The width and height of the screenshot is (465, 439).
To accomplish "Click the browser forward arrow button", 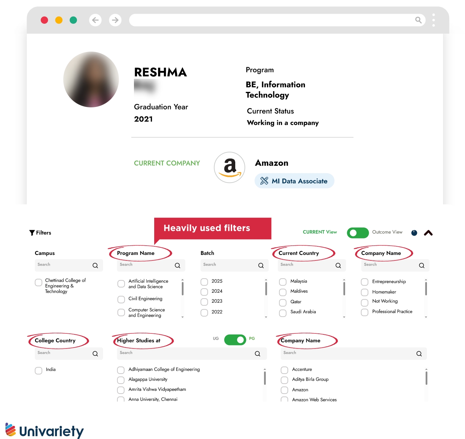I will pos(115,20).
